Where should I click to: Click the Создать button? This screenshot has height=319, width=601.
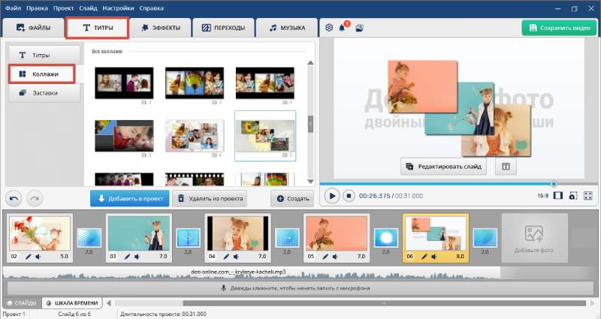[292, 198]
